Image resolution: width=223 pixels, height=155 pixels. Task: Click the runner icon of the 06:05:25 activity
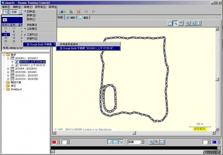click(17, 65)
